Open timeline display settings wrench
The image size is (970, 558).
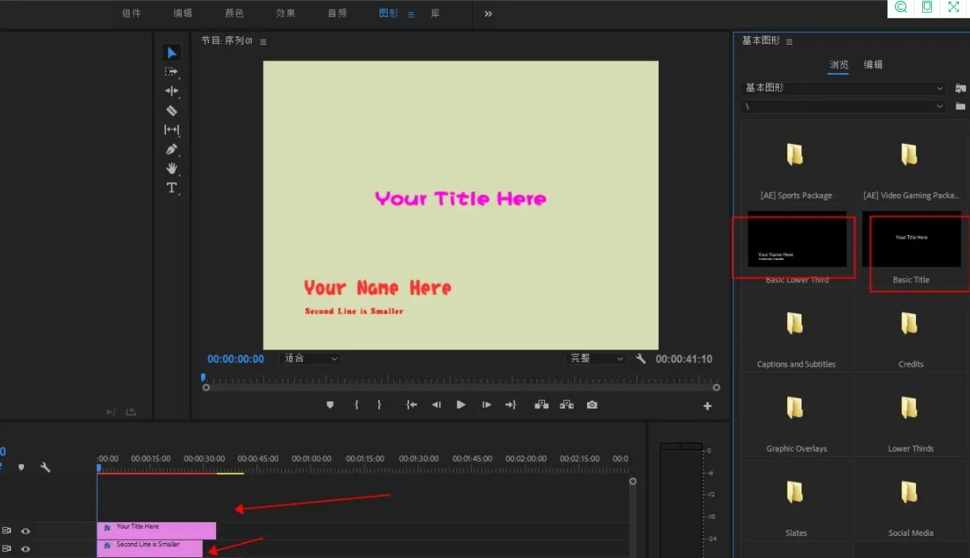click(x=45, y=467)
